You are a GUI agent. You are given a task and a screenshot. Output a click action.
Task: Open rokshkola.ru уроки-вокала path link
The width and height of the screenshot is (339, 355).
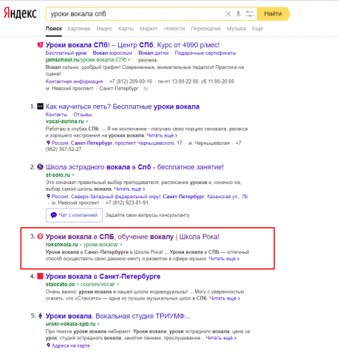(x=101, y=245)
